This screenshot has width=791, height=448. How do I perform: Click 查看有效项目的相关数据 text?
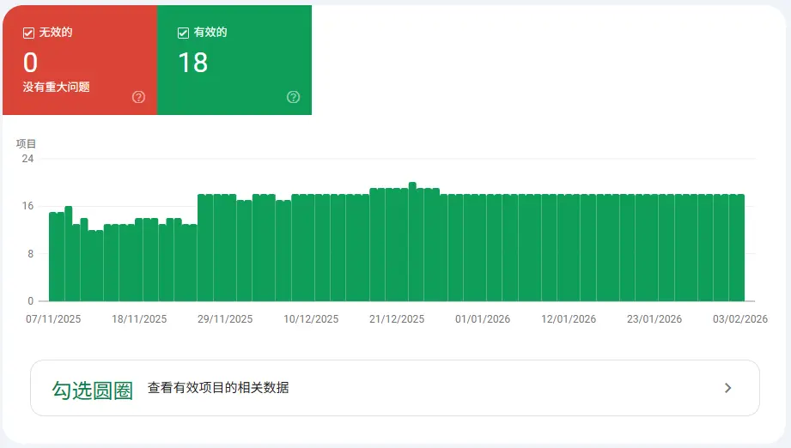pyautogui.click(x=218, y=388)
